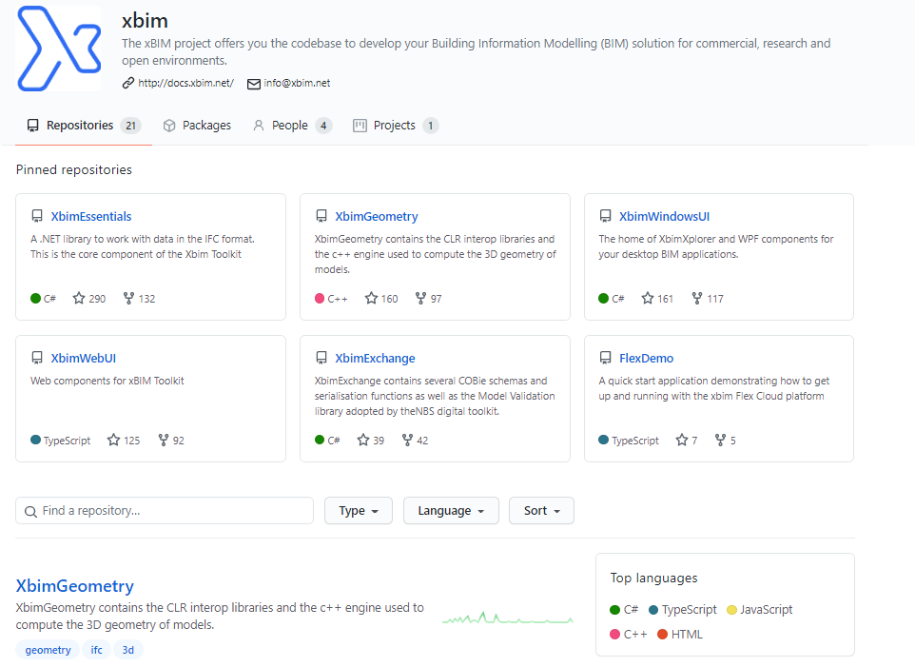
Task: Click the People count badge 4
Action: (323, 126)
